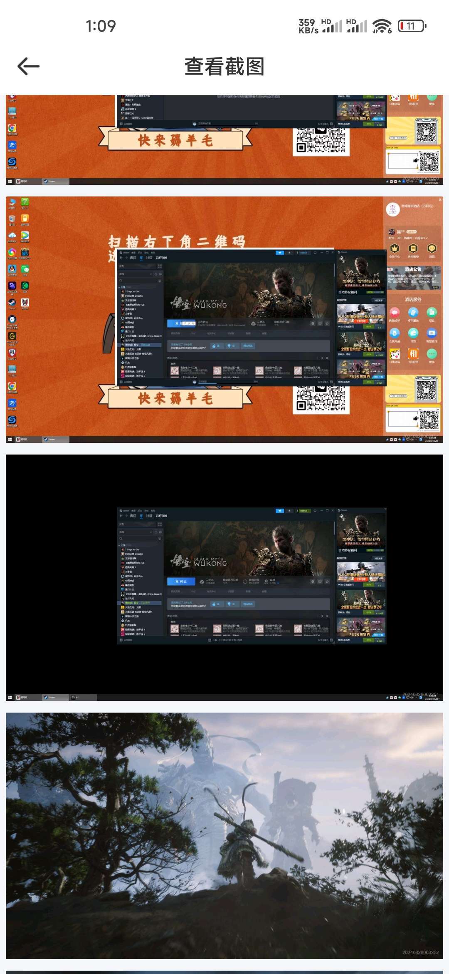Click PUBG ad banner in black-background screenshot
Screen dimensions: 449x974
coord(361,572)
